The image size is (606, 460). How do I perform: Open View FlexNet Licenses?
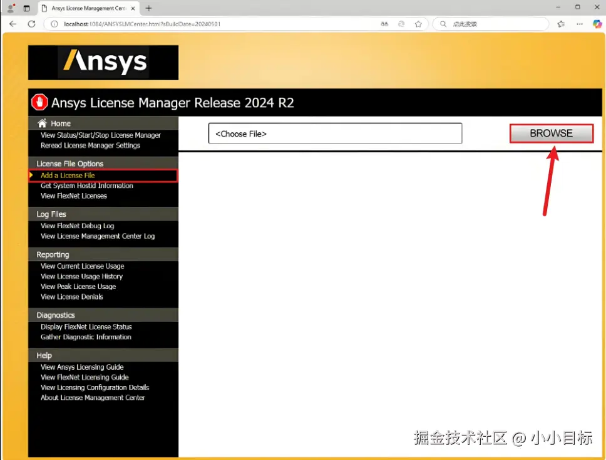74,196
